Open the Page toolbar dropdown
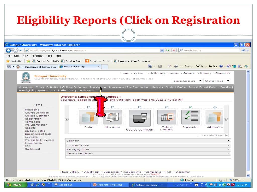This screenshot has width=257, height=192. [188, 66]
